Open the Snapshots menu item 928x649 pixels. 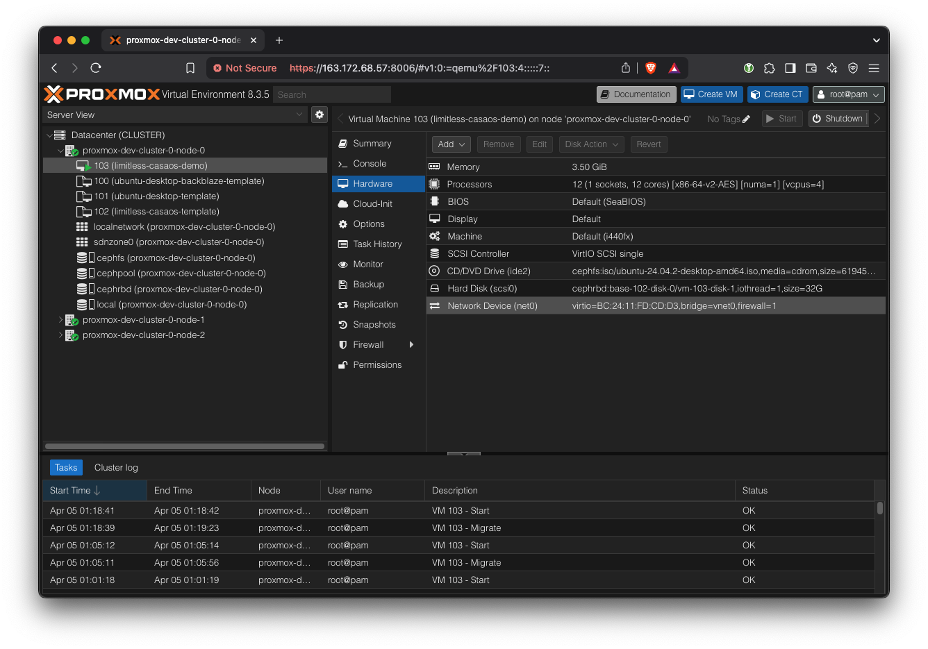374,325
